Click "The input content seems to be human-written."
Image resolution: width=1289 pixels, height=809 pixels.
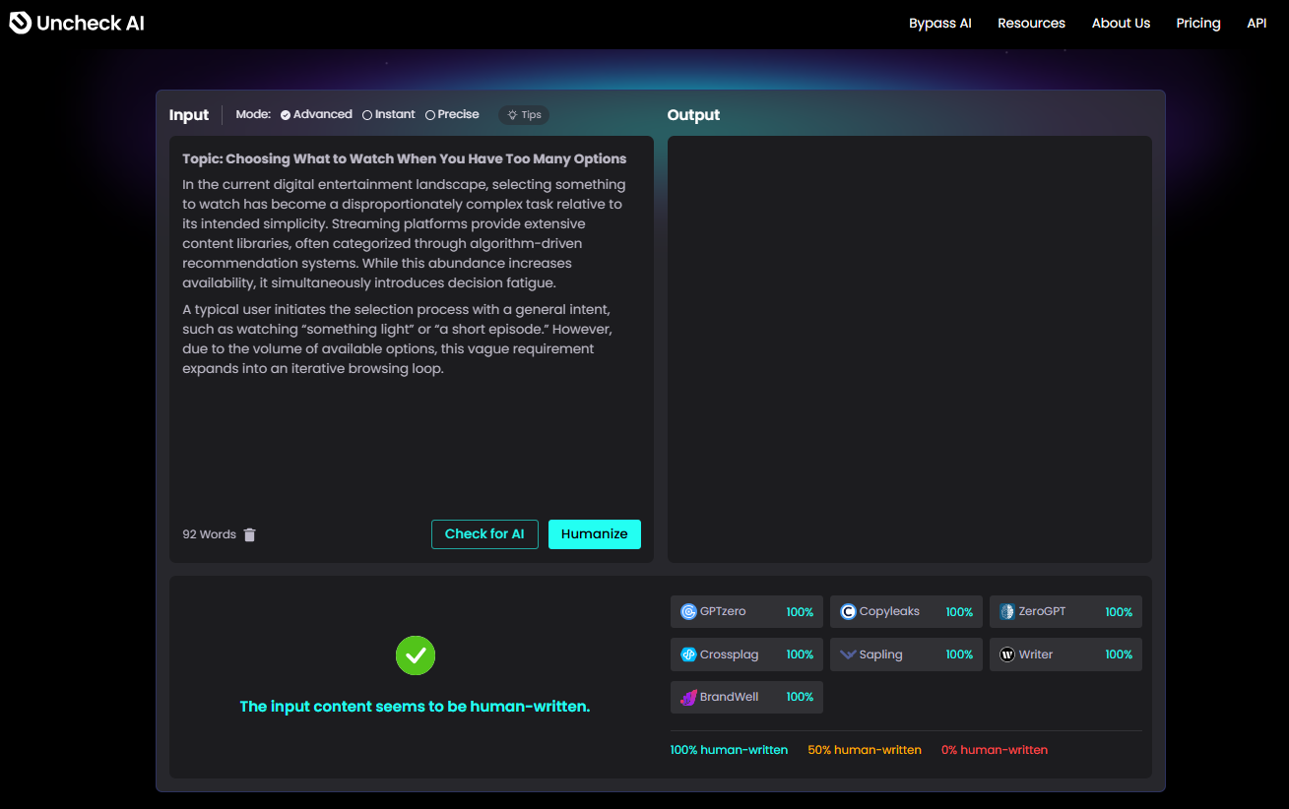point(416,707)
